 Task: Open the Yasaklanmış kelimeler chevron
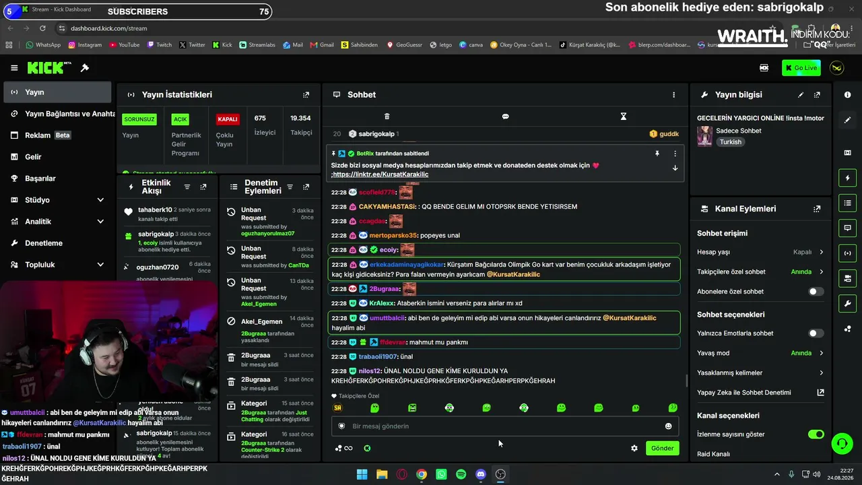coord(821,373)
